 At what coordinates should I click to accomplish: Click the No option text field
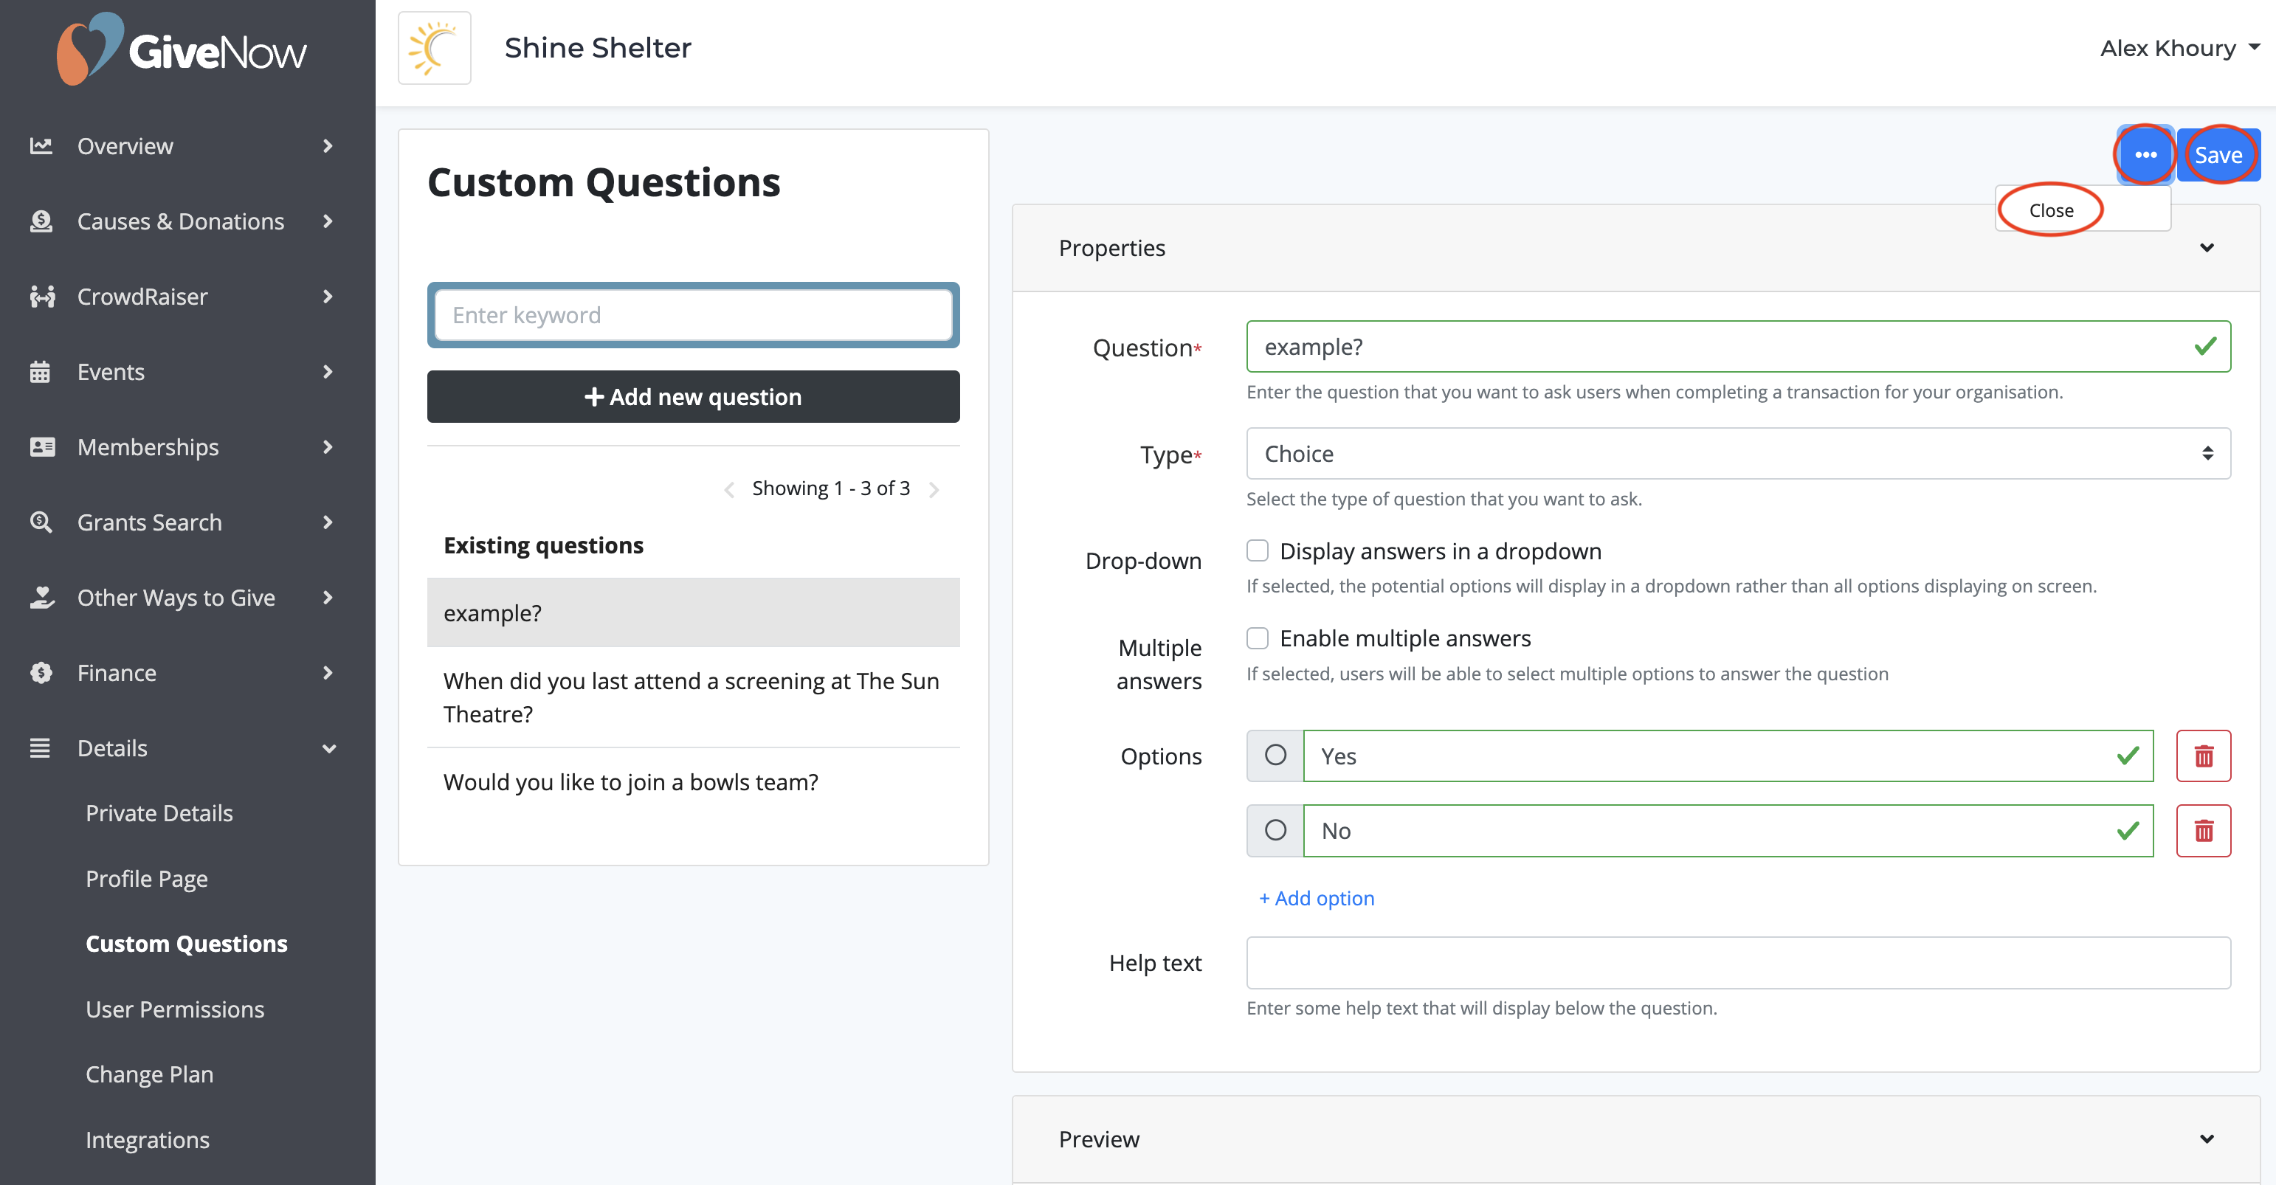pyautogui.click(x=1728, y=831)
